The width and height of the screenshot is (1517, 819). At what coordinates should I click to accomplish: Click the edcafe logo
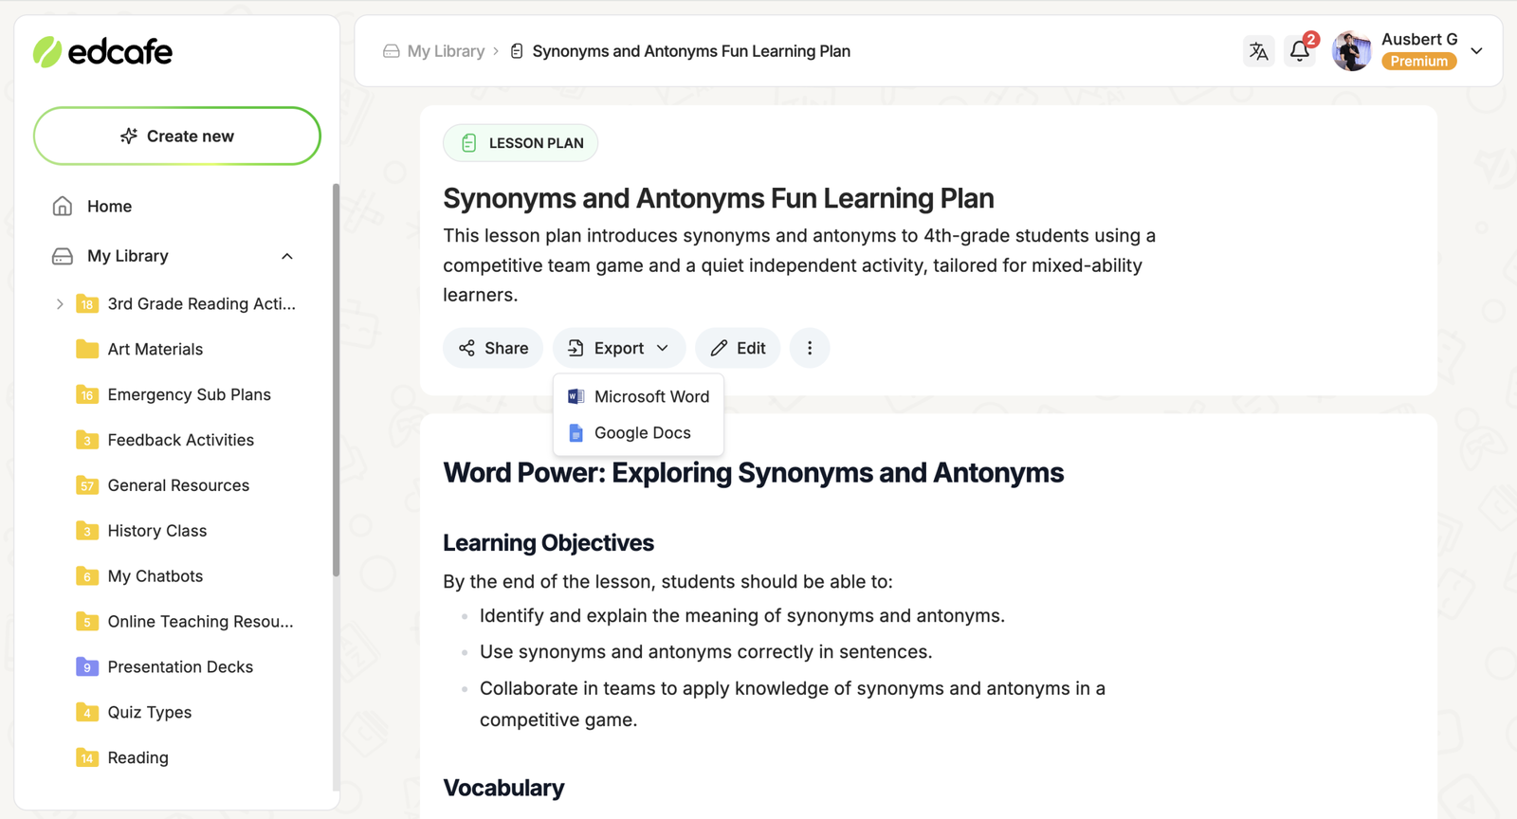(x=103, y=51)
